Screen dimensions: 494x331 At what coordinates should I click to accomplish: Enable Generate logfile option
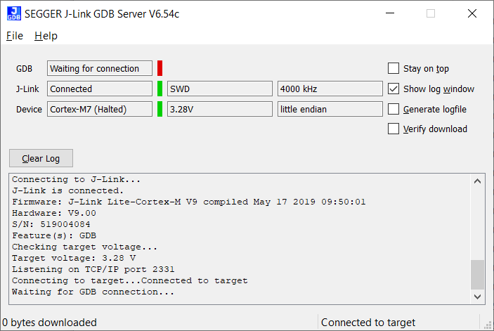click(x=394, y=110)
